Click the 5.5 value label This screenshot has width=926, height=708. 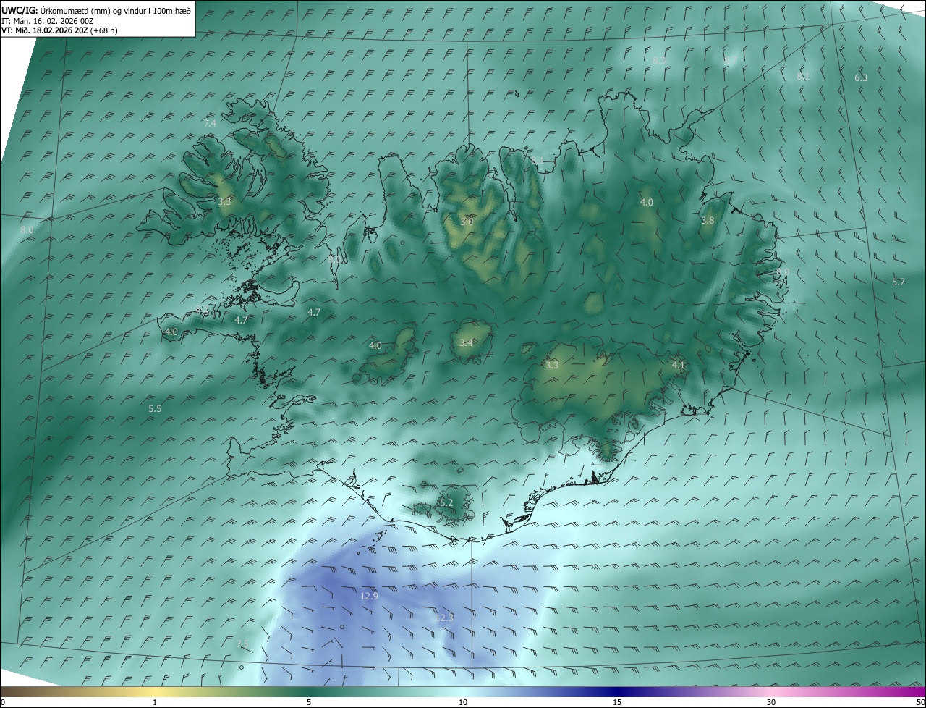(x=155, y=409)
